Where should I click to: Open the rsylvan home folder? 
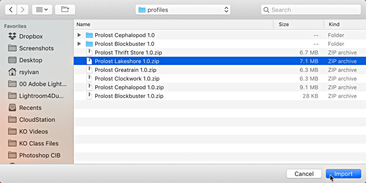[x=29, y=72]
